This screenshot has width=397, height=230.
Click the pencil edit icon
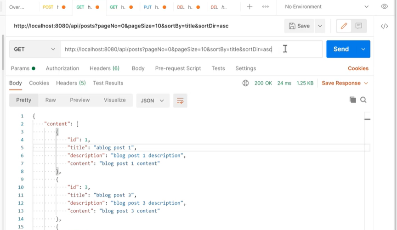[x=344, y=26]
